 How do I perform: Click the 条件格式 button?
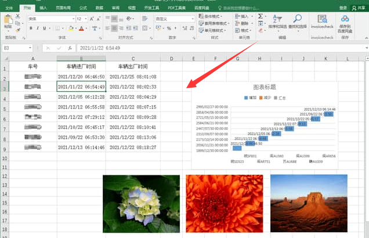[x=216, y=16]
